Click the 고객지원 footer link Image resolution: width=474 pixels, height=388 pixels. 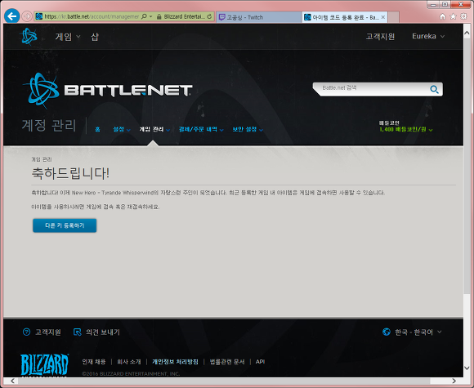pos(48,332)
